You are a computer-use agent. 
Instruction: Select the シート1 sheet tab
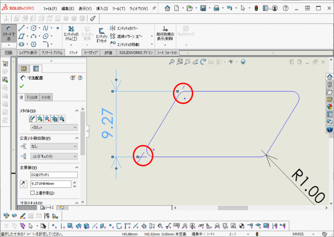click(47, 208)
